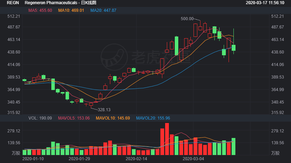This screenshot has height=163, width=291.
Task: Click the VOL: 190.09 label
Action: click(x=40, y=118)
